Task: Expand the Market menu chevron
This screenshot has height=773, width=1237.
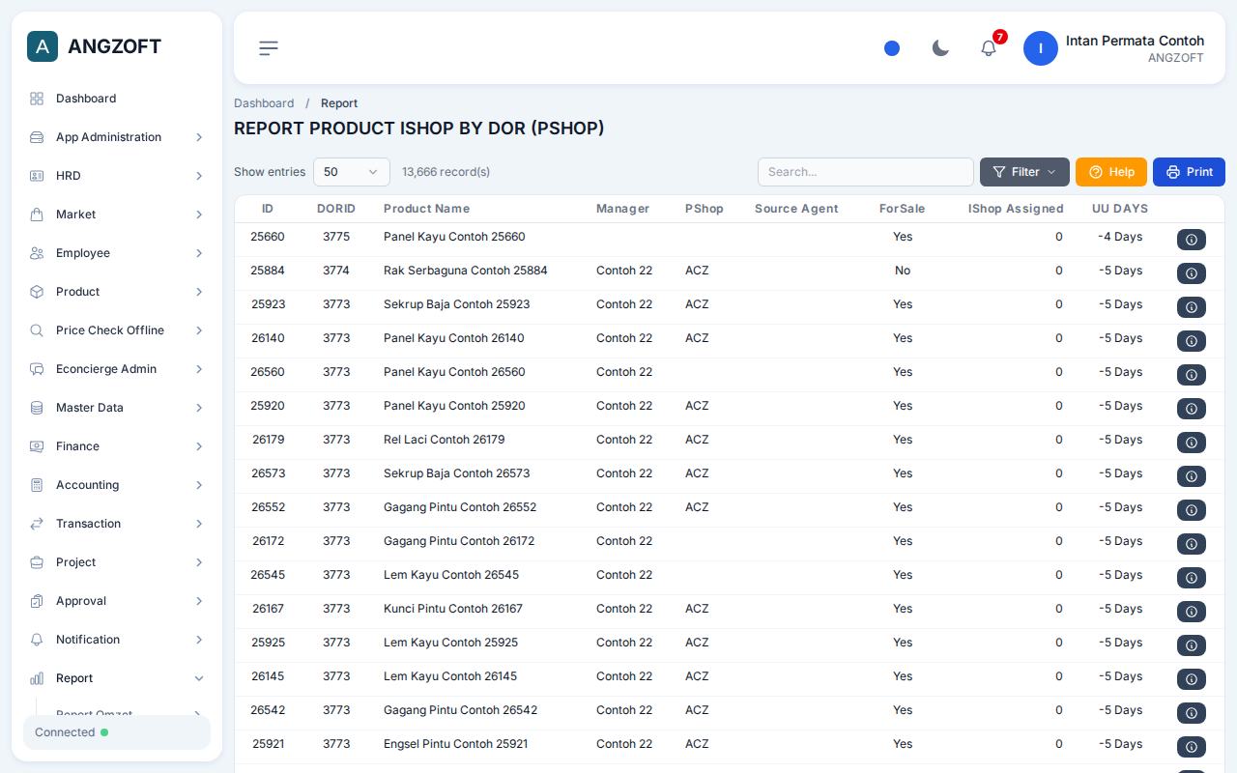Action: [199, 215]
